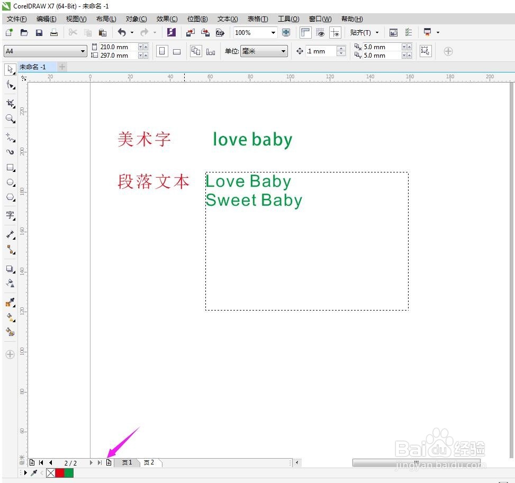The image size is (515, 483).
Task: Select the Smart Fill tool
Action: click(x=10, y=332)
